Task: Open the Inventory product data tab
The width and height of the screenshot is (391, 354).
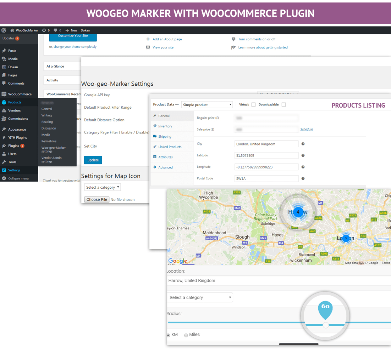Action: click(x=172, y=126)
